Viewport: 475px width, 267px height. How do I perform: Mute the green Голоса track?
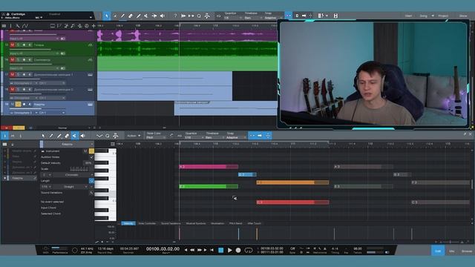[13, 44]
